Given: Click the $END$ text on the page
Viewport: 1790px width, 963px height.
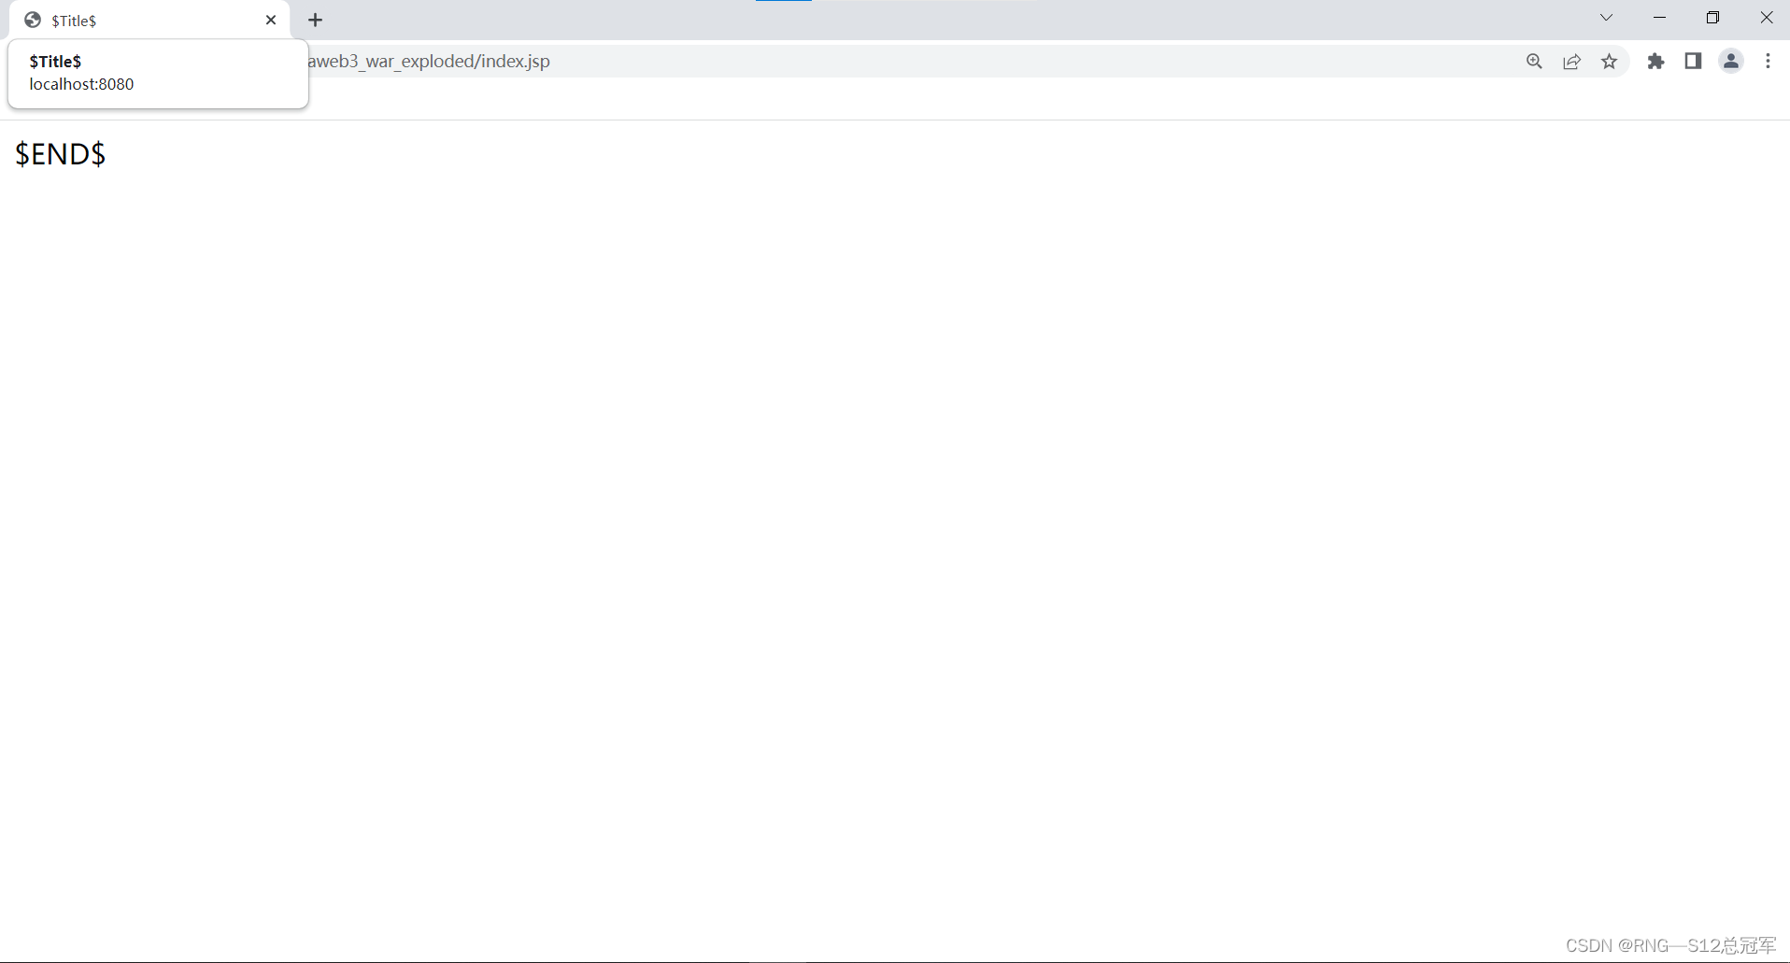Looking at the screenshot, I should point(60,154).
